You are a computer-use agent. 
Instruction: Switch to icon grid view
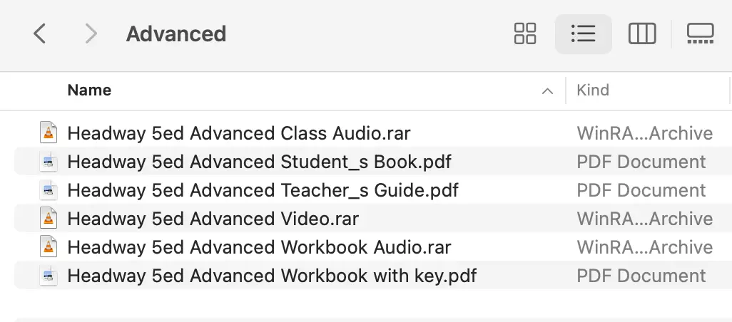pyautogui.click(x=525, y=34)
